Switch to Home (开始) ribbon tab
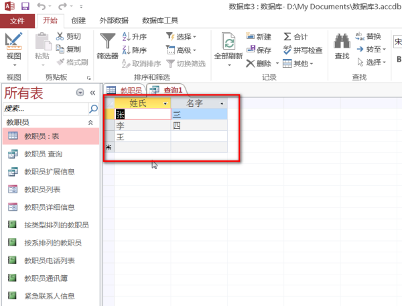Viewport: 402px width, 306px height. click(50, 21)
